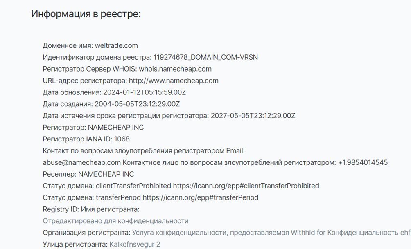Click the transferPeriod domain status value
The image size is (411, 249).
[x=118, y=197]
